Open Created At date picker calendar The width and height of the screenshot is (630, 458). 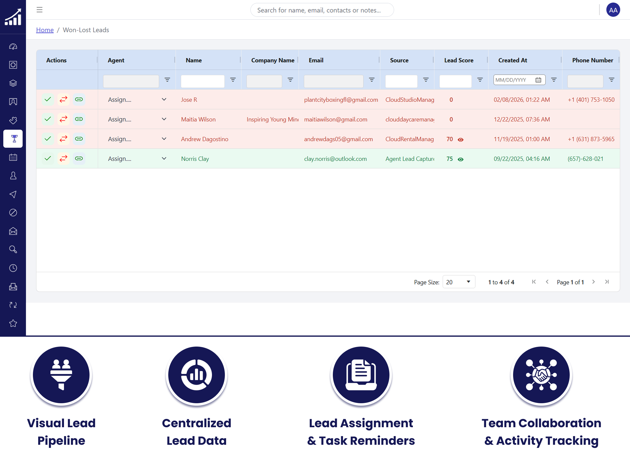point(538,80)
